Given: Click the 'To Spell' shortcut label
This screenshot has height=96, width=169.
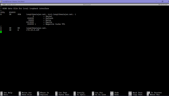Looking at the screenshot, I should 81,95.
